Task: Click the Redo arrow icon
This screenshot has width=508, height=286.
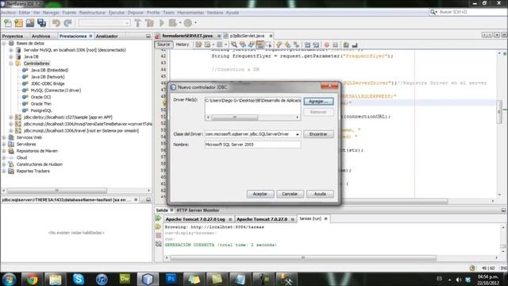Action: coord(67,23)
